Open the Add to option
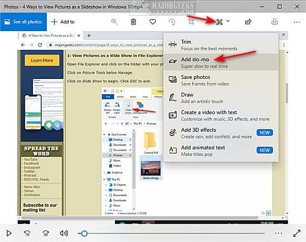306x242 pixels. pyautogui.click(x=63, y=22)
